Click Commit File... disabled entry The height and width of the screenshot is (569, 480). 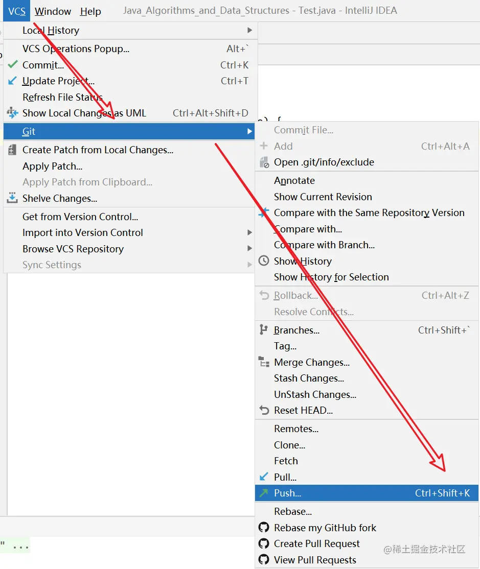click(367, 130)
